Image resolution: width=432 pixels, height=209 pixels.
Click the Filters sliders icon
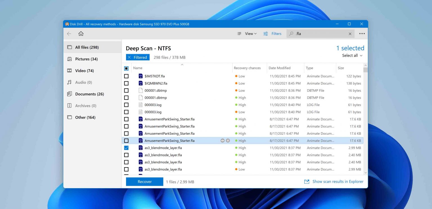tap(265, 34)
